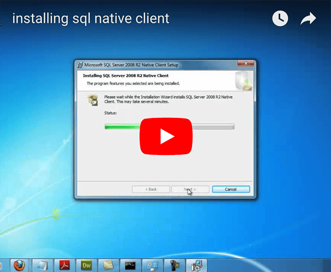Viewport: 331px width, 272px height.
Task: Click the package box icon beside the wait message
Action: 93,100
